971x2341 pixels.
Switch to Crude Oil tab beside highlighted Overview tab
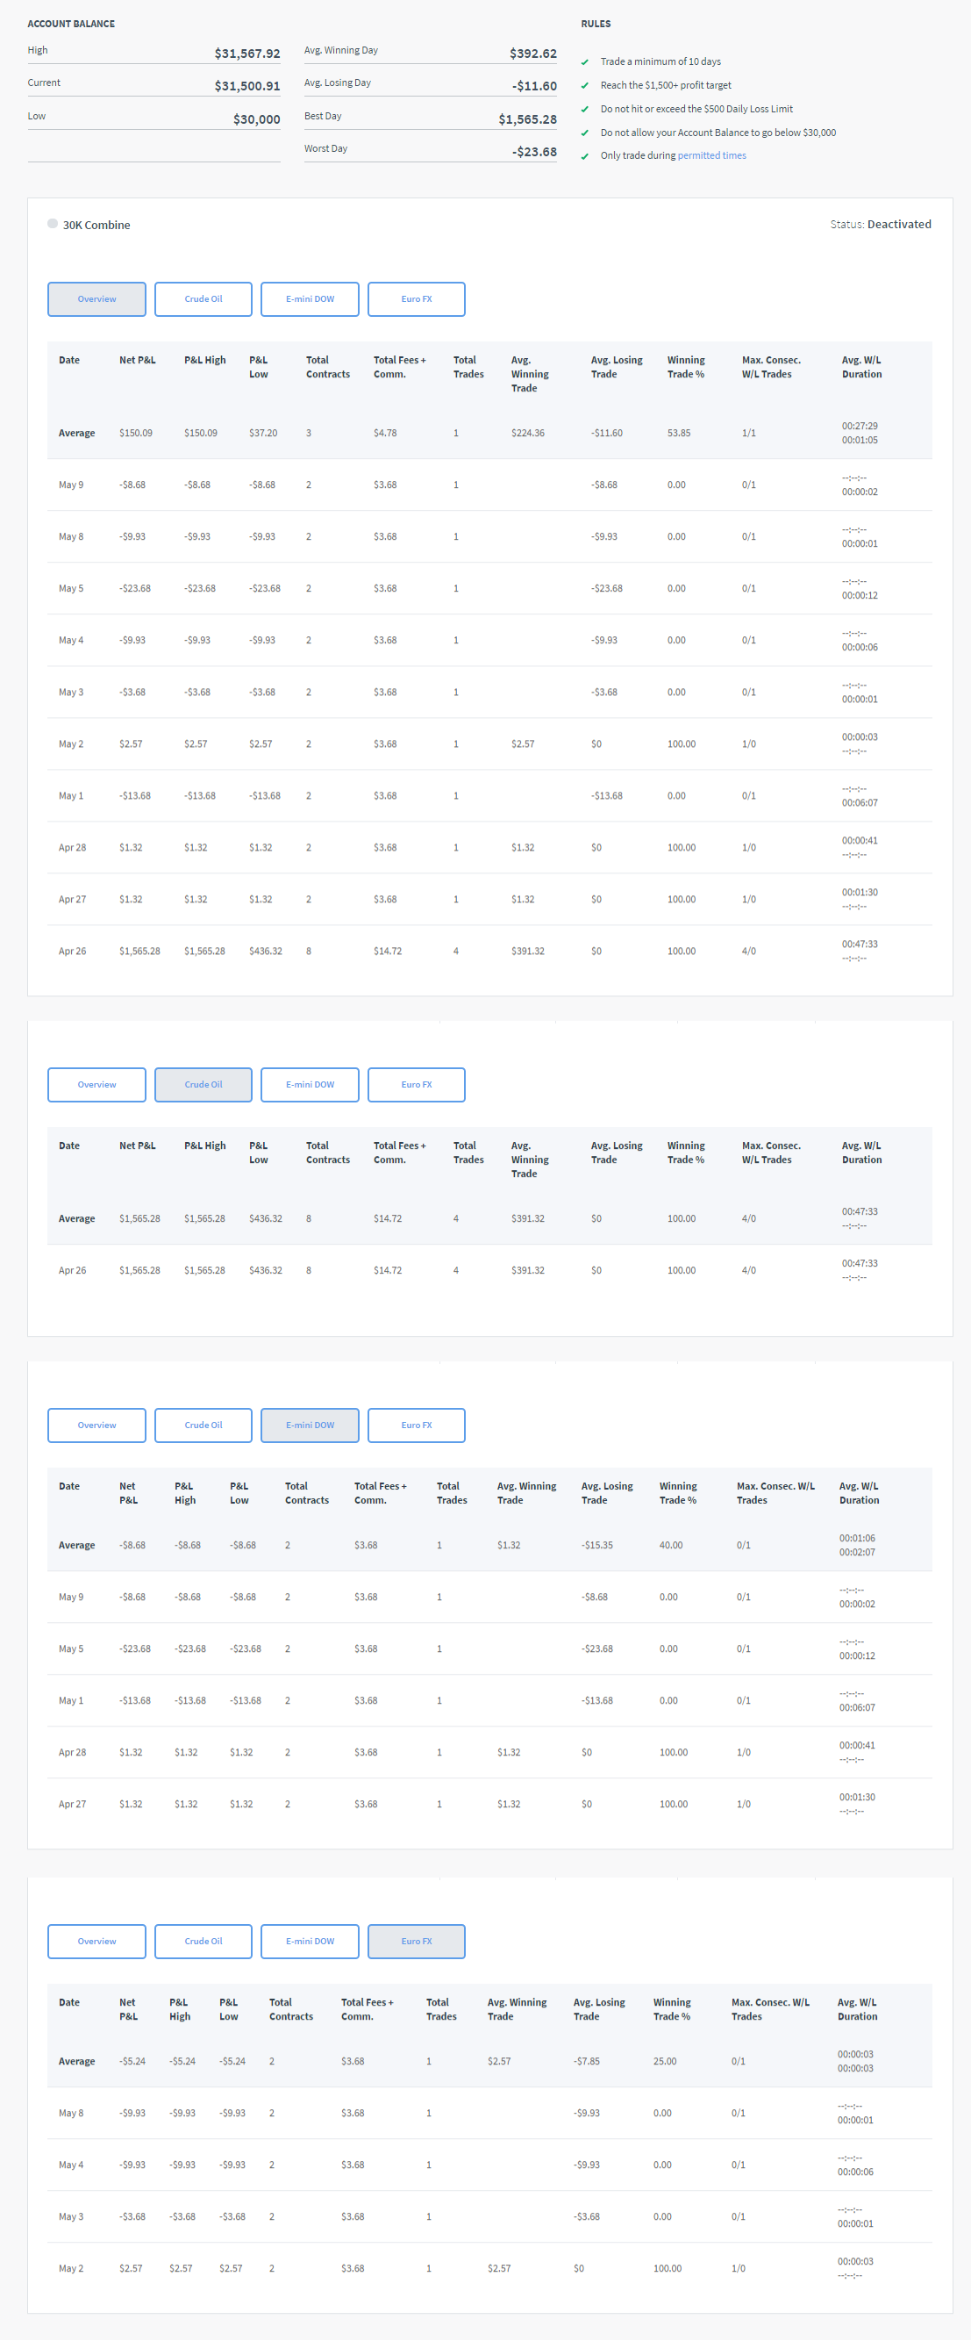tap(203, 299)
